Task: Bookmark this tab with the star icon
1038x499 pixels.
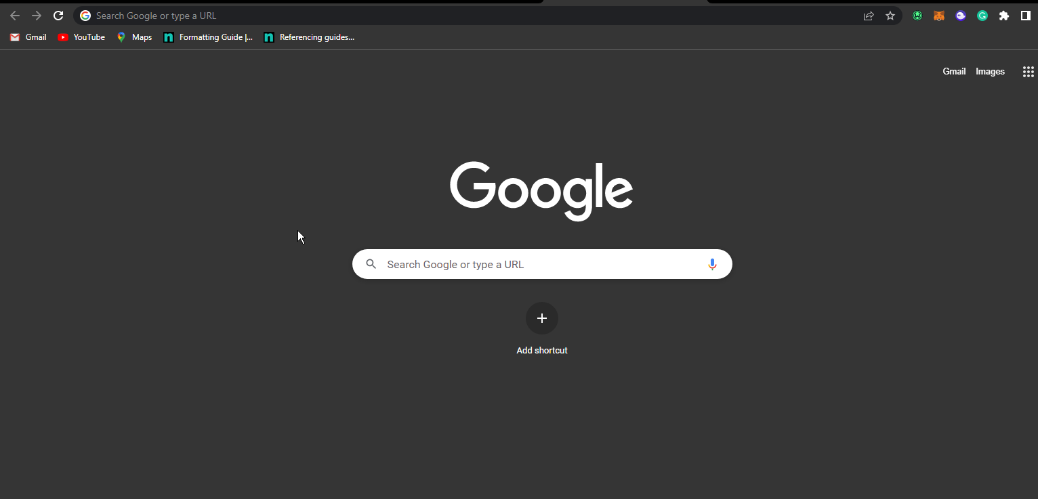Action: click(890, 16)
